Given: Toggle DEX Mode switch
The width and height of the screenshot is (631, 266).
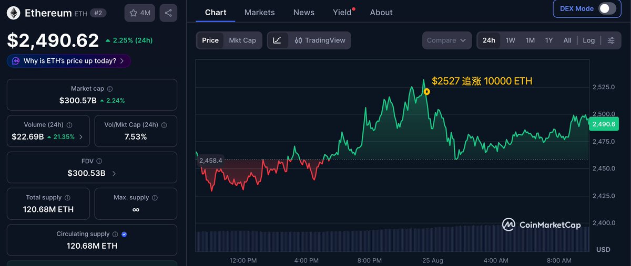Looking at the screenshot, I should pyautogui.click(x=607, y=8).
